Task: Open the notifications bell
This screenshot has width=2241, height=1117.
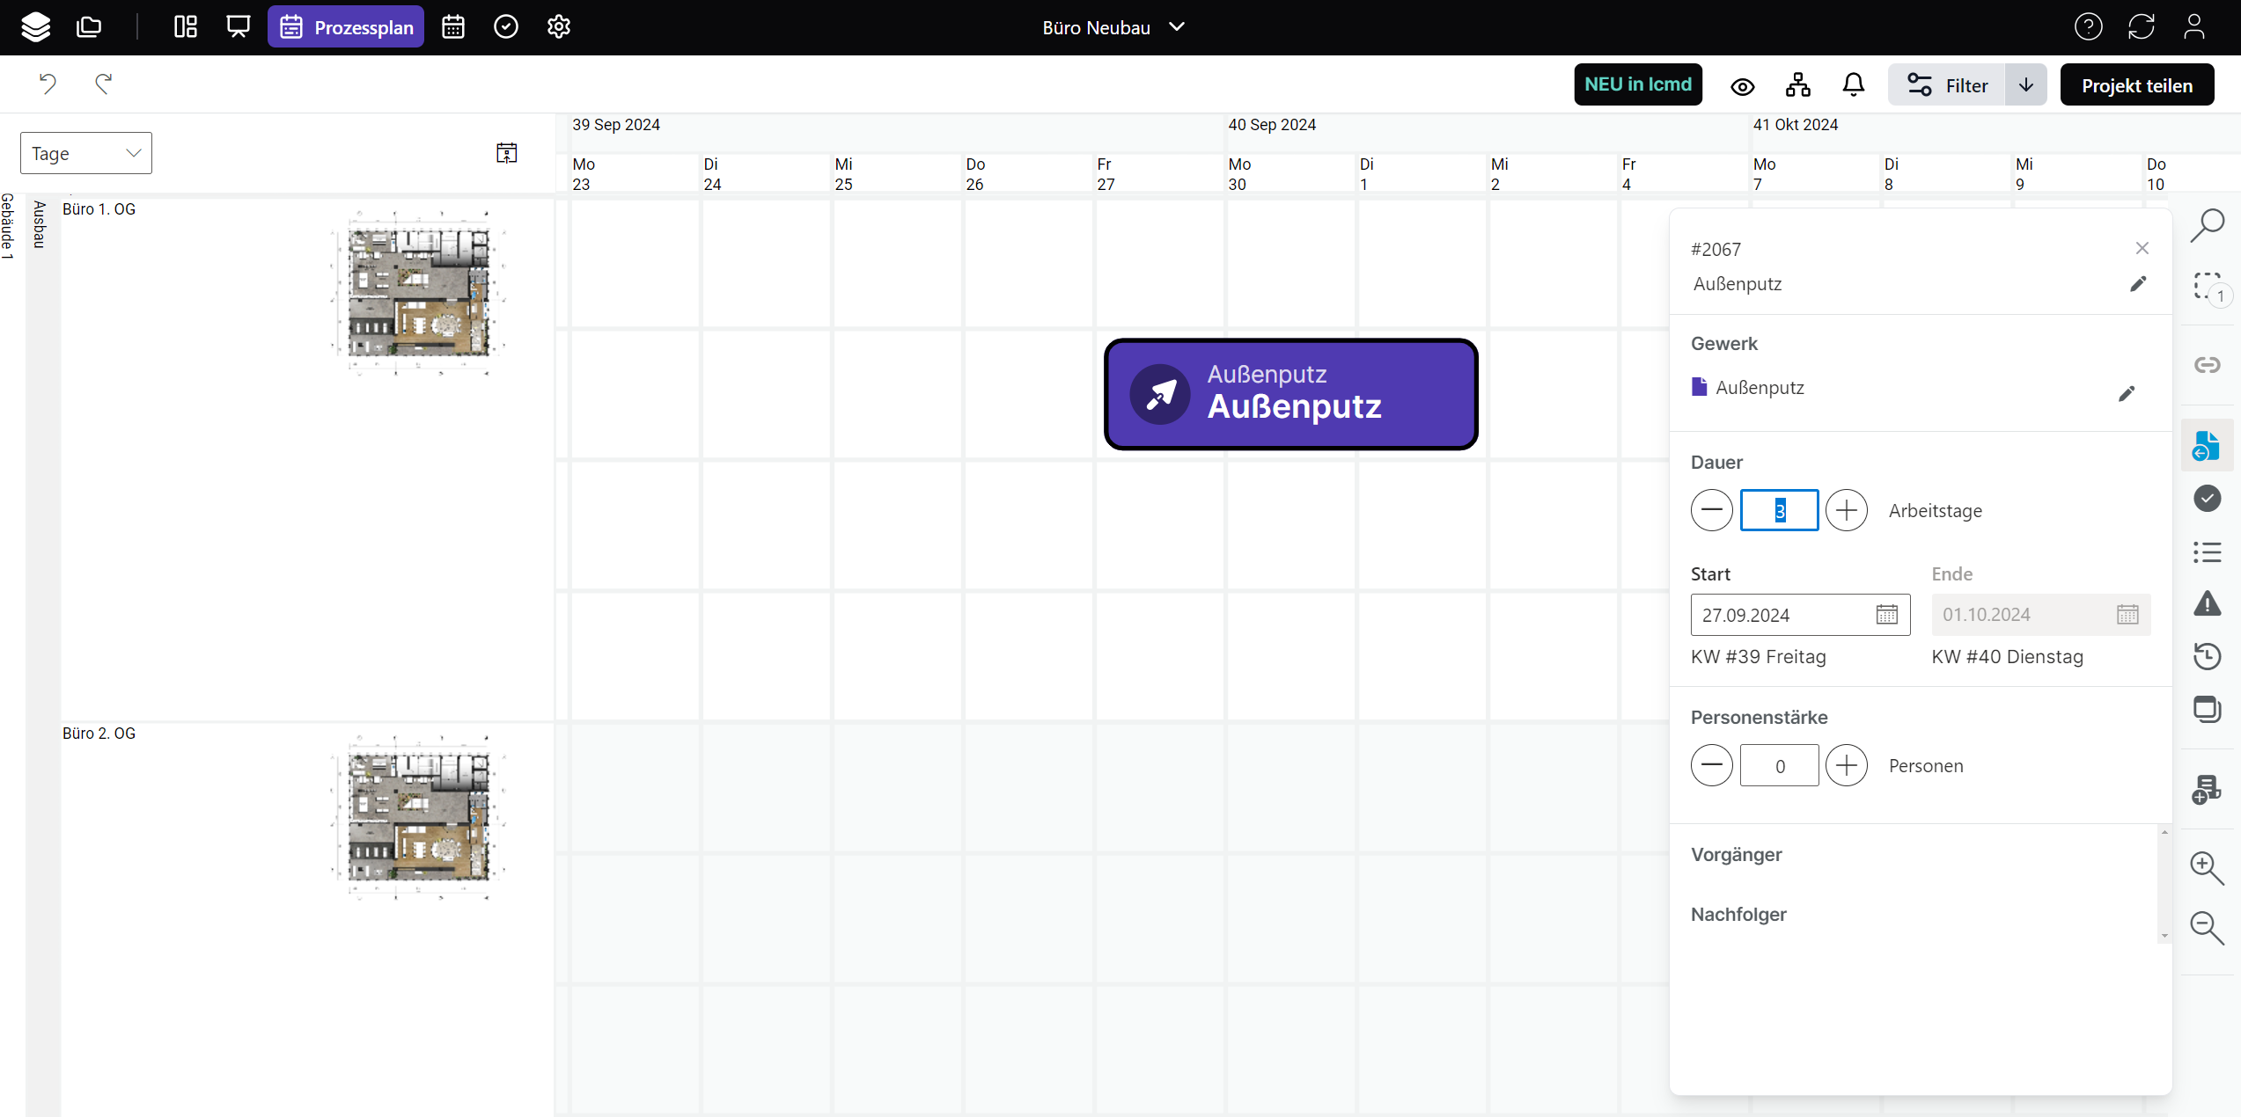Action: (1853, 85)
